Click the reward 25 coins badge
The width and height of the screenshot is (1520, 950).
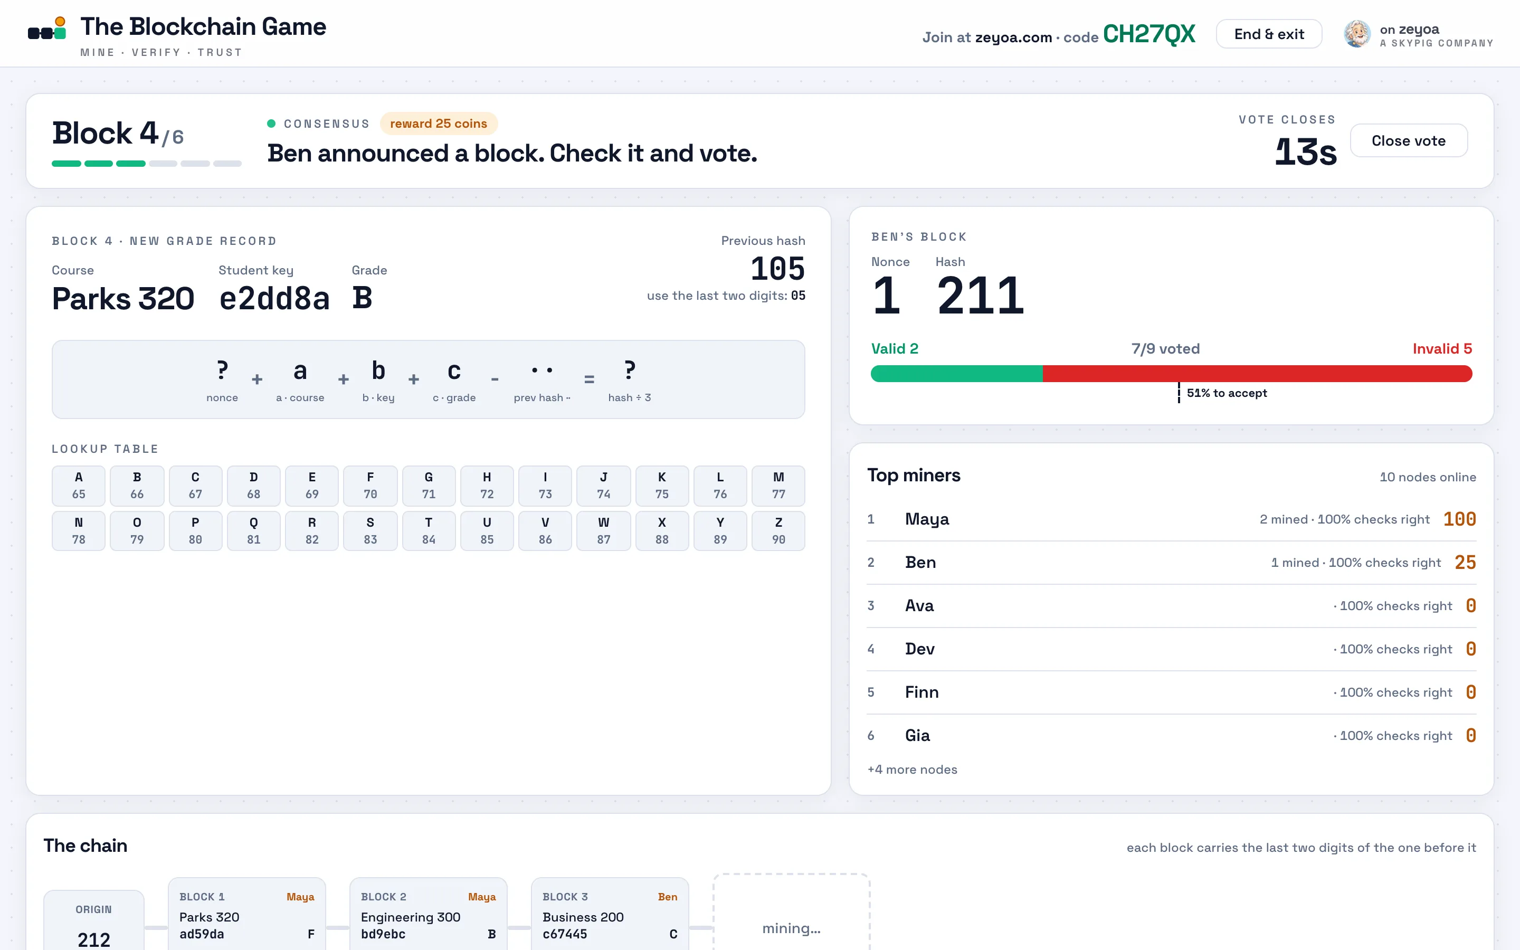tap(439, 124)
